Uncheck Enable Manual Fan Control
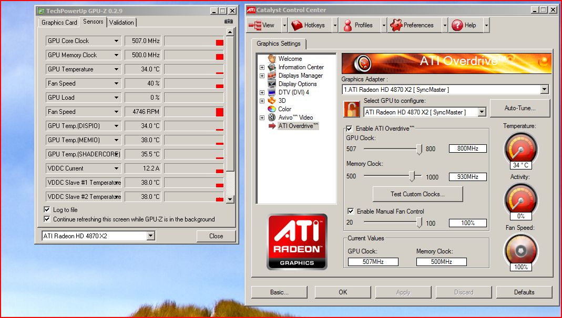 tap(351, 211)
